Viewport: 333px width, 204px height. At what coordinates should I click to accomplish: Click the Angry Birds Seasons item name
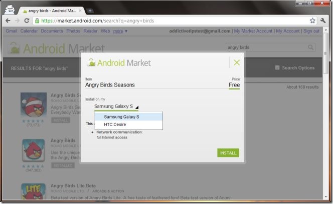(110, 85)
